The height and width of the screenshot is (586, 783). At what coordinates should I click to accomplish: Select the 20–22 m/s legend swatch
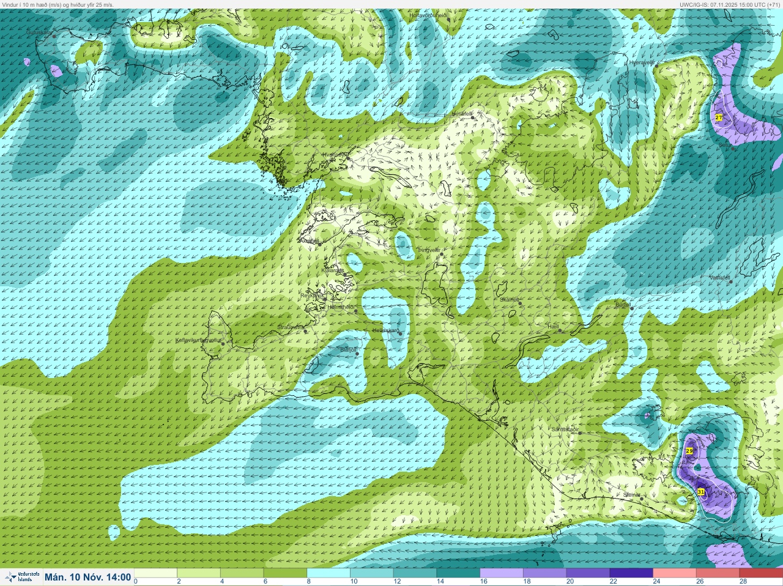588,573
